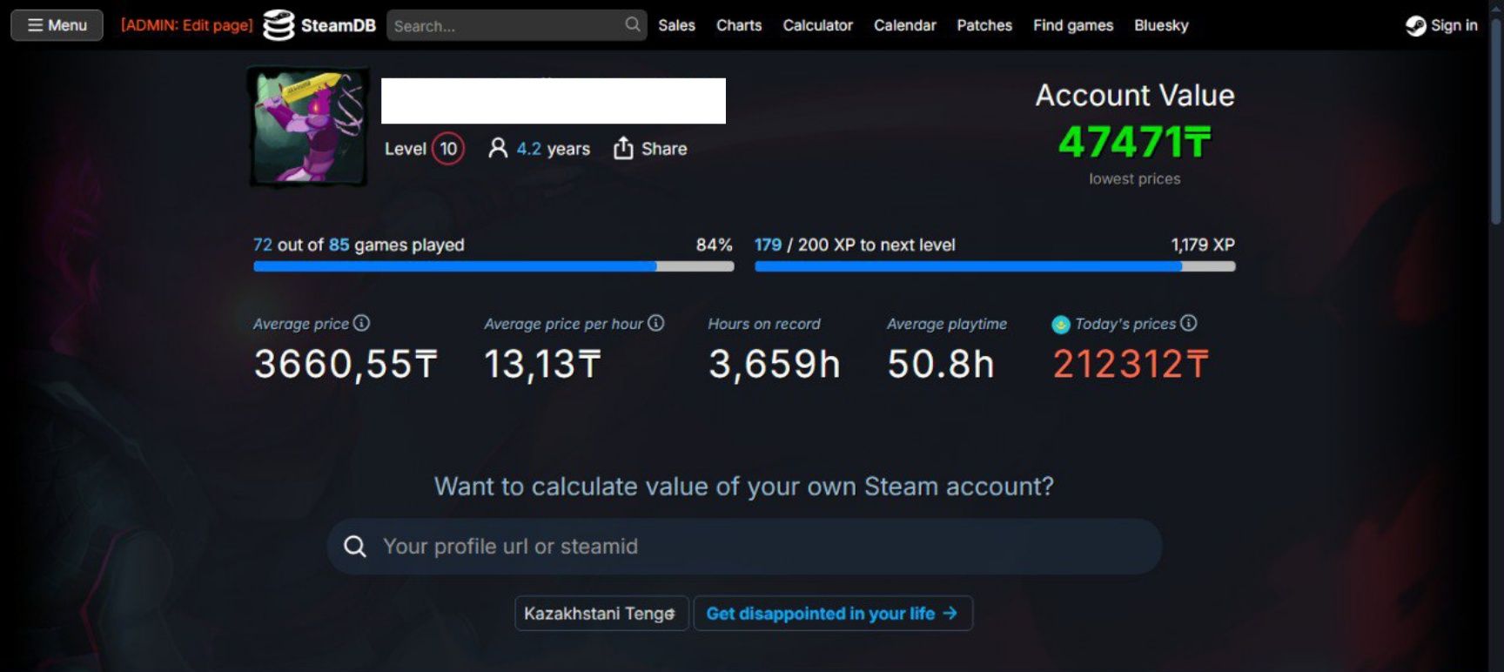This screenshot has height=672, width=1504.
Task: Click the info icon next to Average price per hour
Action: [656, 323]
